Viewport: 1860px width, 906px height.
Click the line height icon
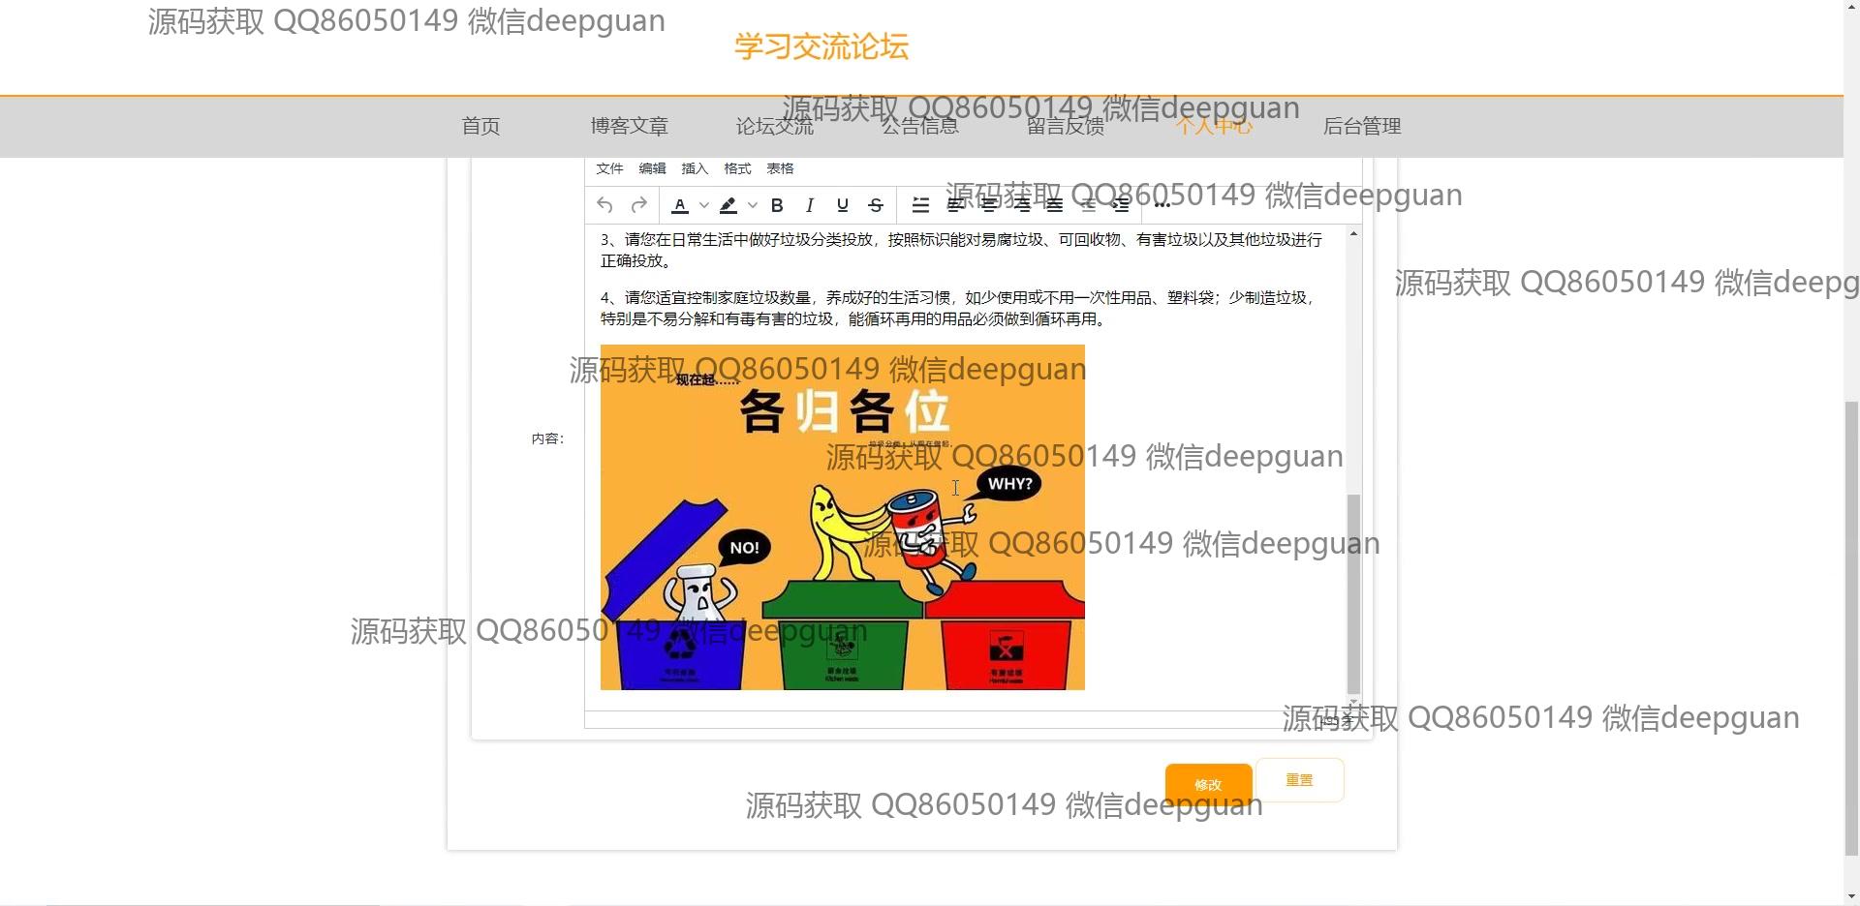920,205
